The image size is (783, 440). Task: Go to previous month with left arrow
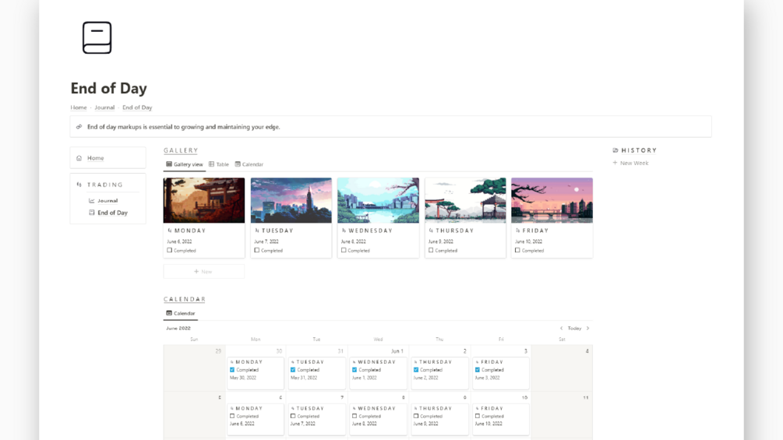click(561, 329)
